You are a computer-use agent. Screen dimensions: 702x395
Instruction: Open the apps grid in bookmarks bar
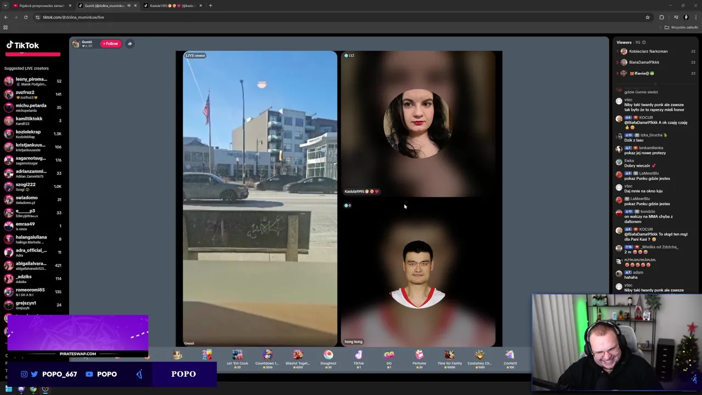pyautogui.click(x=5, y=27)
